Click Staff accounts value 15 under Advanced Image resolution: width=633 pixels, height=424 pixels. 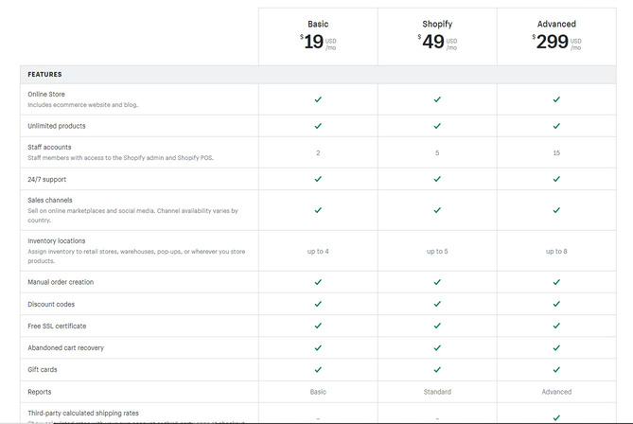pyautogui.click(x=556, y=153)
